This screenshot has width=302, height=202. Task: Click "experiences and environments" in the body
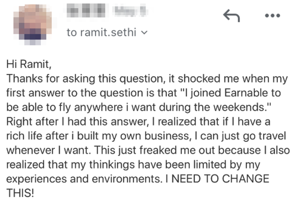tap(83, 179)
